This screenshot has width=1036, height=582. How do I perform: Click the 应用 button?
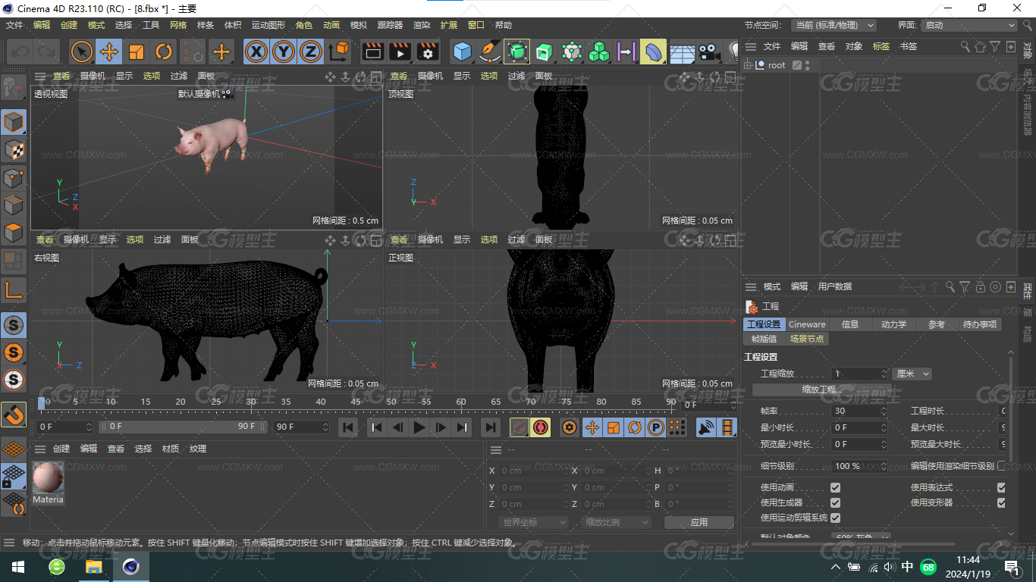699,522
